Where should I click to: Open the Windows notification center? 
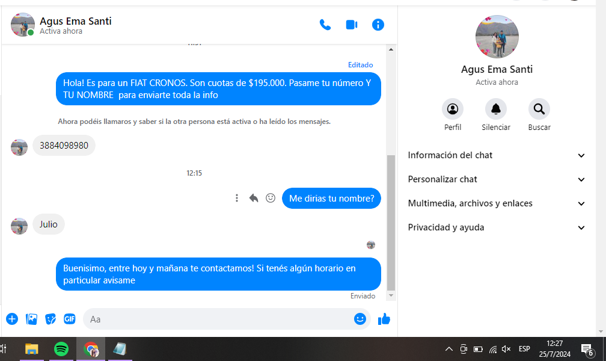pos(587,350)
